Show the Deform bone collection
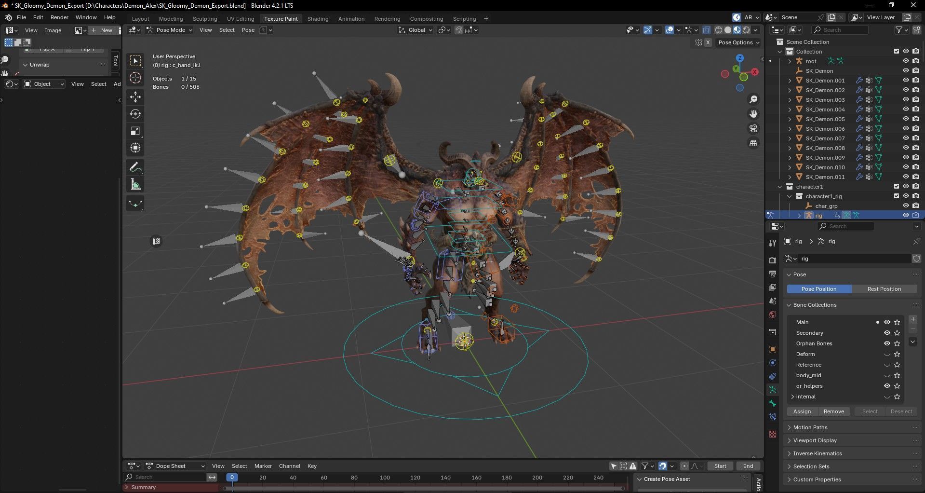Screen dimensions: 925x493 point(887,354)
